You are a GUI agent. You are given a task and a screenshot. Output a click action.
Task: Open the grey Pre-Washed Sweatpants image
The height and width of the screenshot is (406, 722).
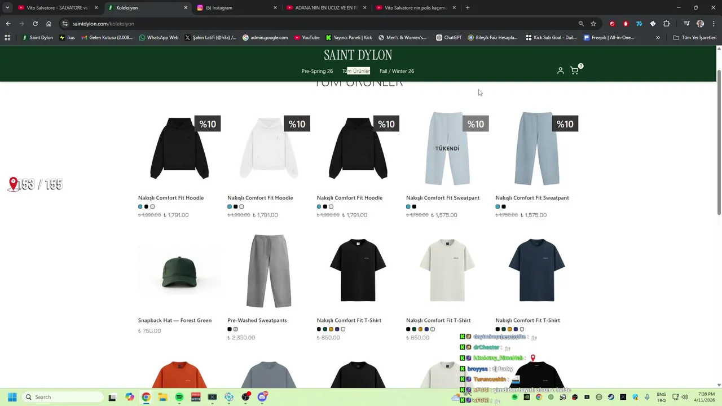coord(268,271)
